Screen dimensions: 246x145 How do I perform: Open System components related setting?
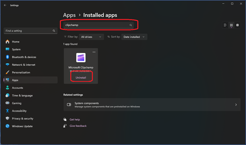pyautogui.click(x=152, y=105)
